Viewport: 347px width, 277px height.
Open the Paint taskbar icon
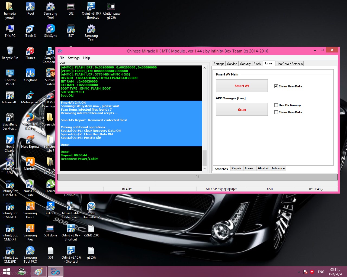coord(38,272)
